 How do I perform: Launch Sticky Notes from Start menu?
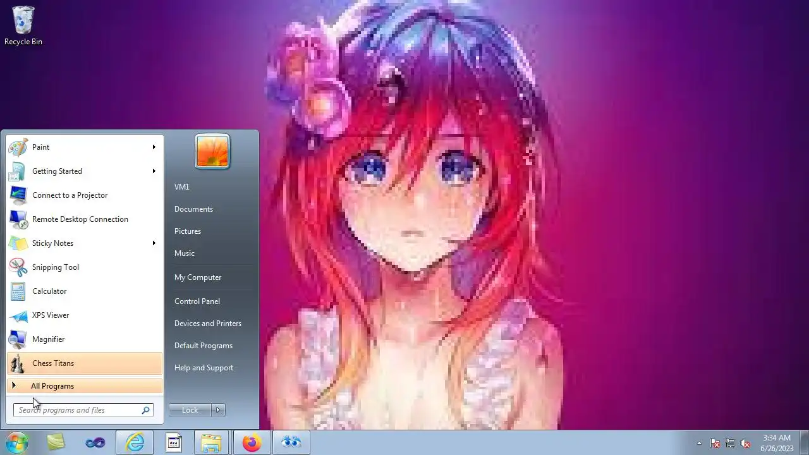[85, 243]
